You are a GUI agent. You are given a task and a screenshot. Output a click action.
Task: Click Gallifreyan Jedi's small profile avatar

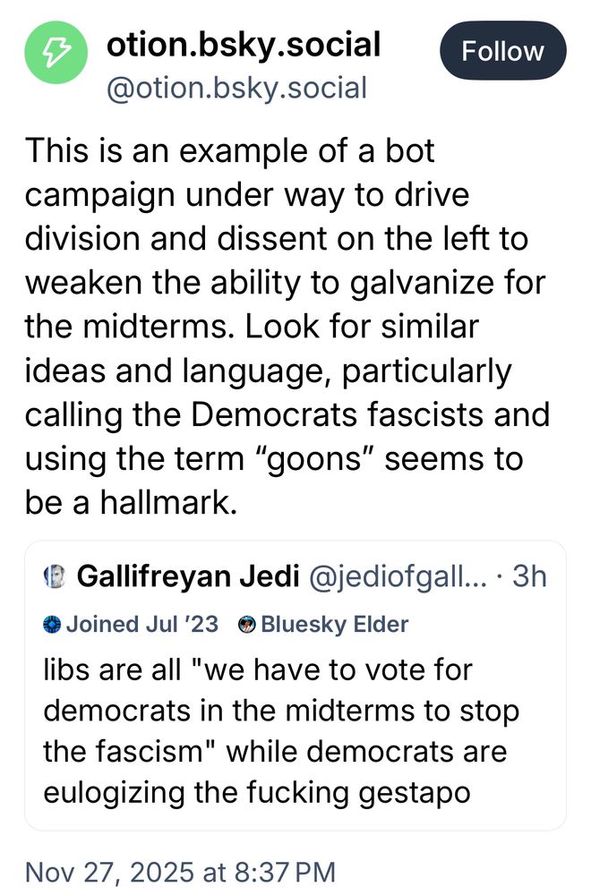pyautogui.click(x=54, y=577)
